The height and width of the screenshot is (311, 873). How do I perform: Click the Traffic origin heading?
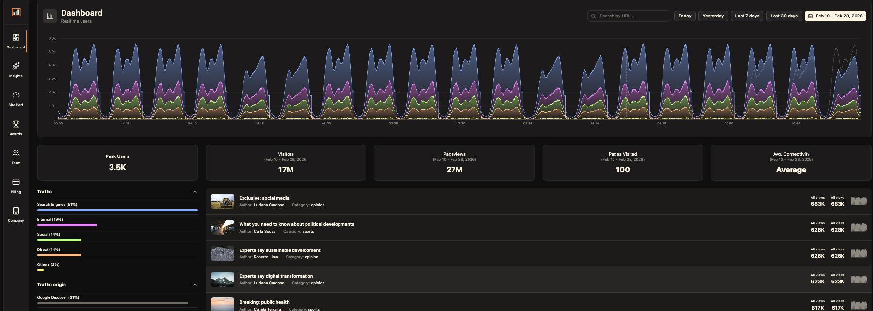click(51, 285)
